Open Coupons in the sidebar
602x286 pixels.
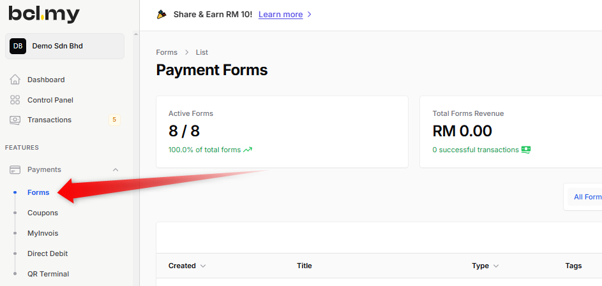click(43, 213)
